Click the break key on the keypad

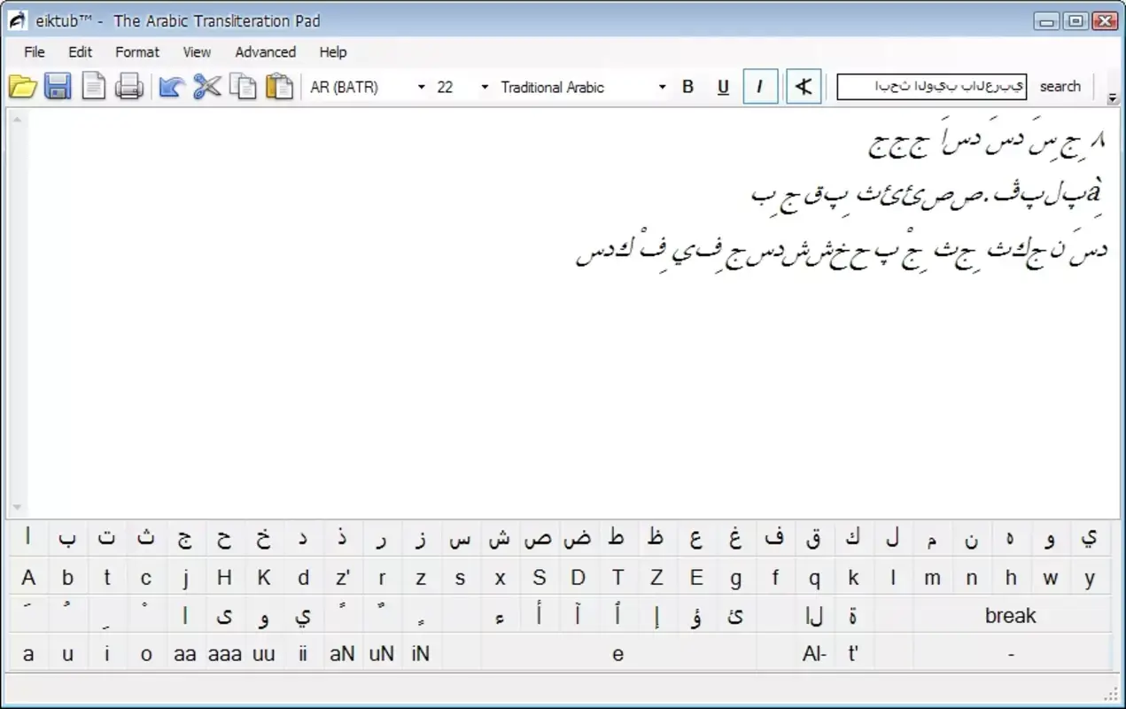pyautogui.click(x=1011, y=616)
